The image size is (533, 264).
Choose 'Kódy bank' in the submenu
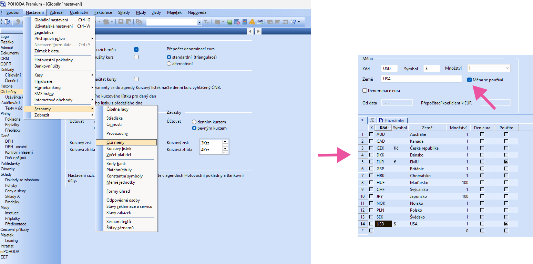[x=126, y=164]
